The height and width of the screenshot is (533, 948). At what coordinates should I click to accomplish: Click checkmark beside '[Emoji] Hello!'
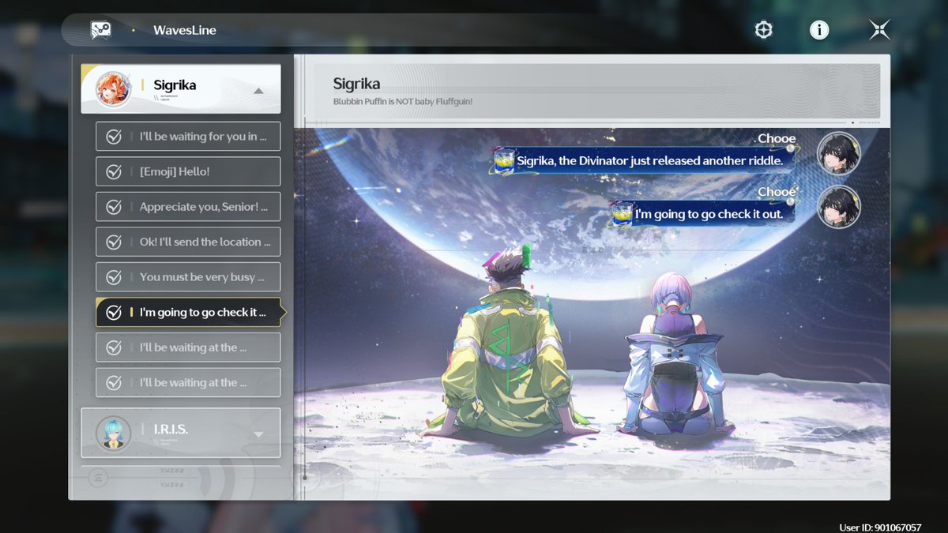pyautogui.click(x=114, y=171)
